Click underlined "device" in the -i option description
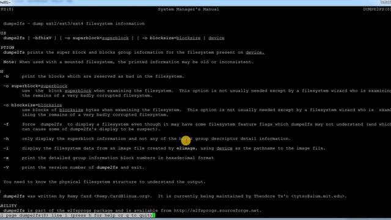391x220 pixels. pos(224,148)
